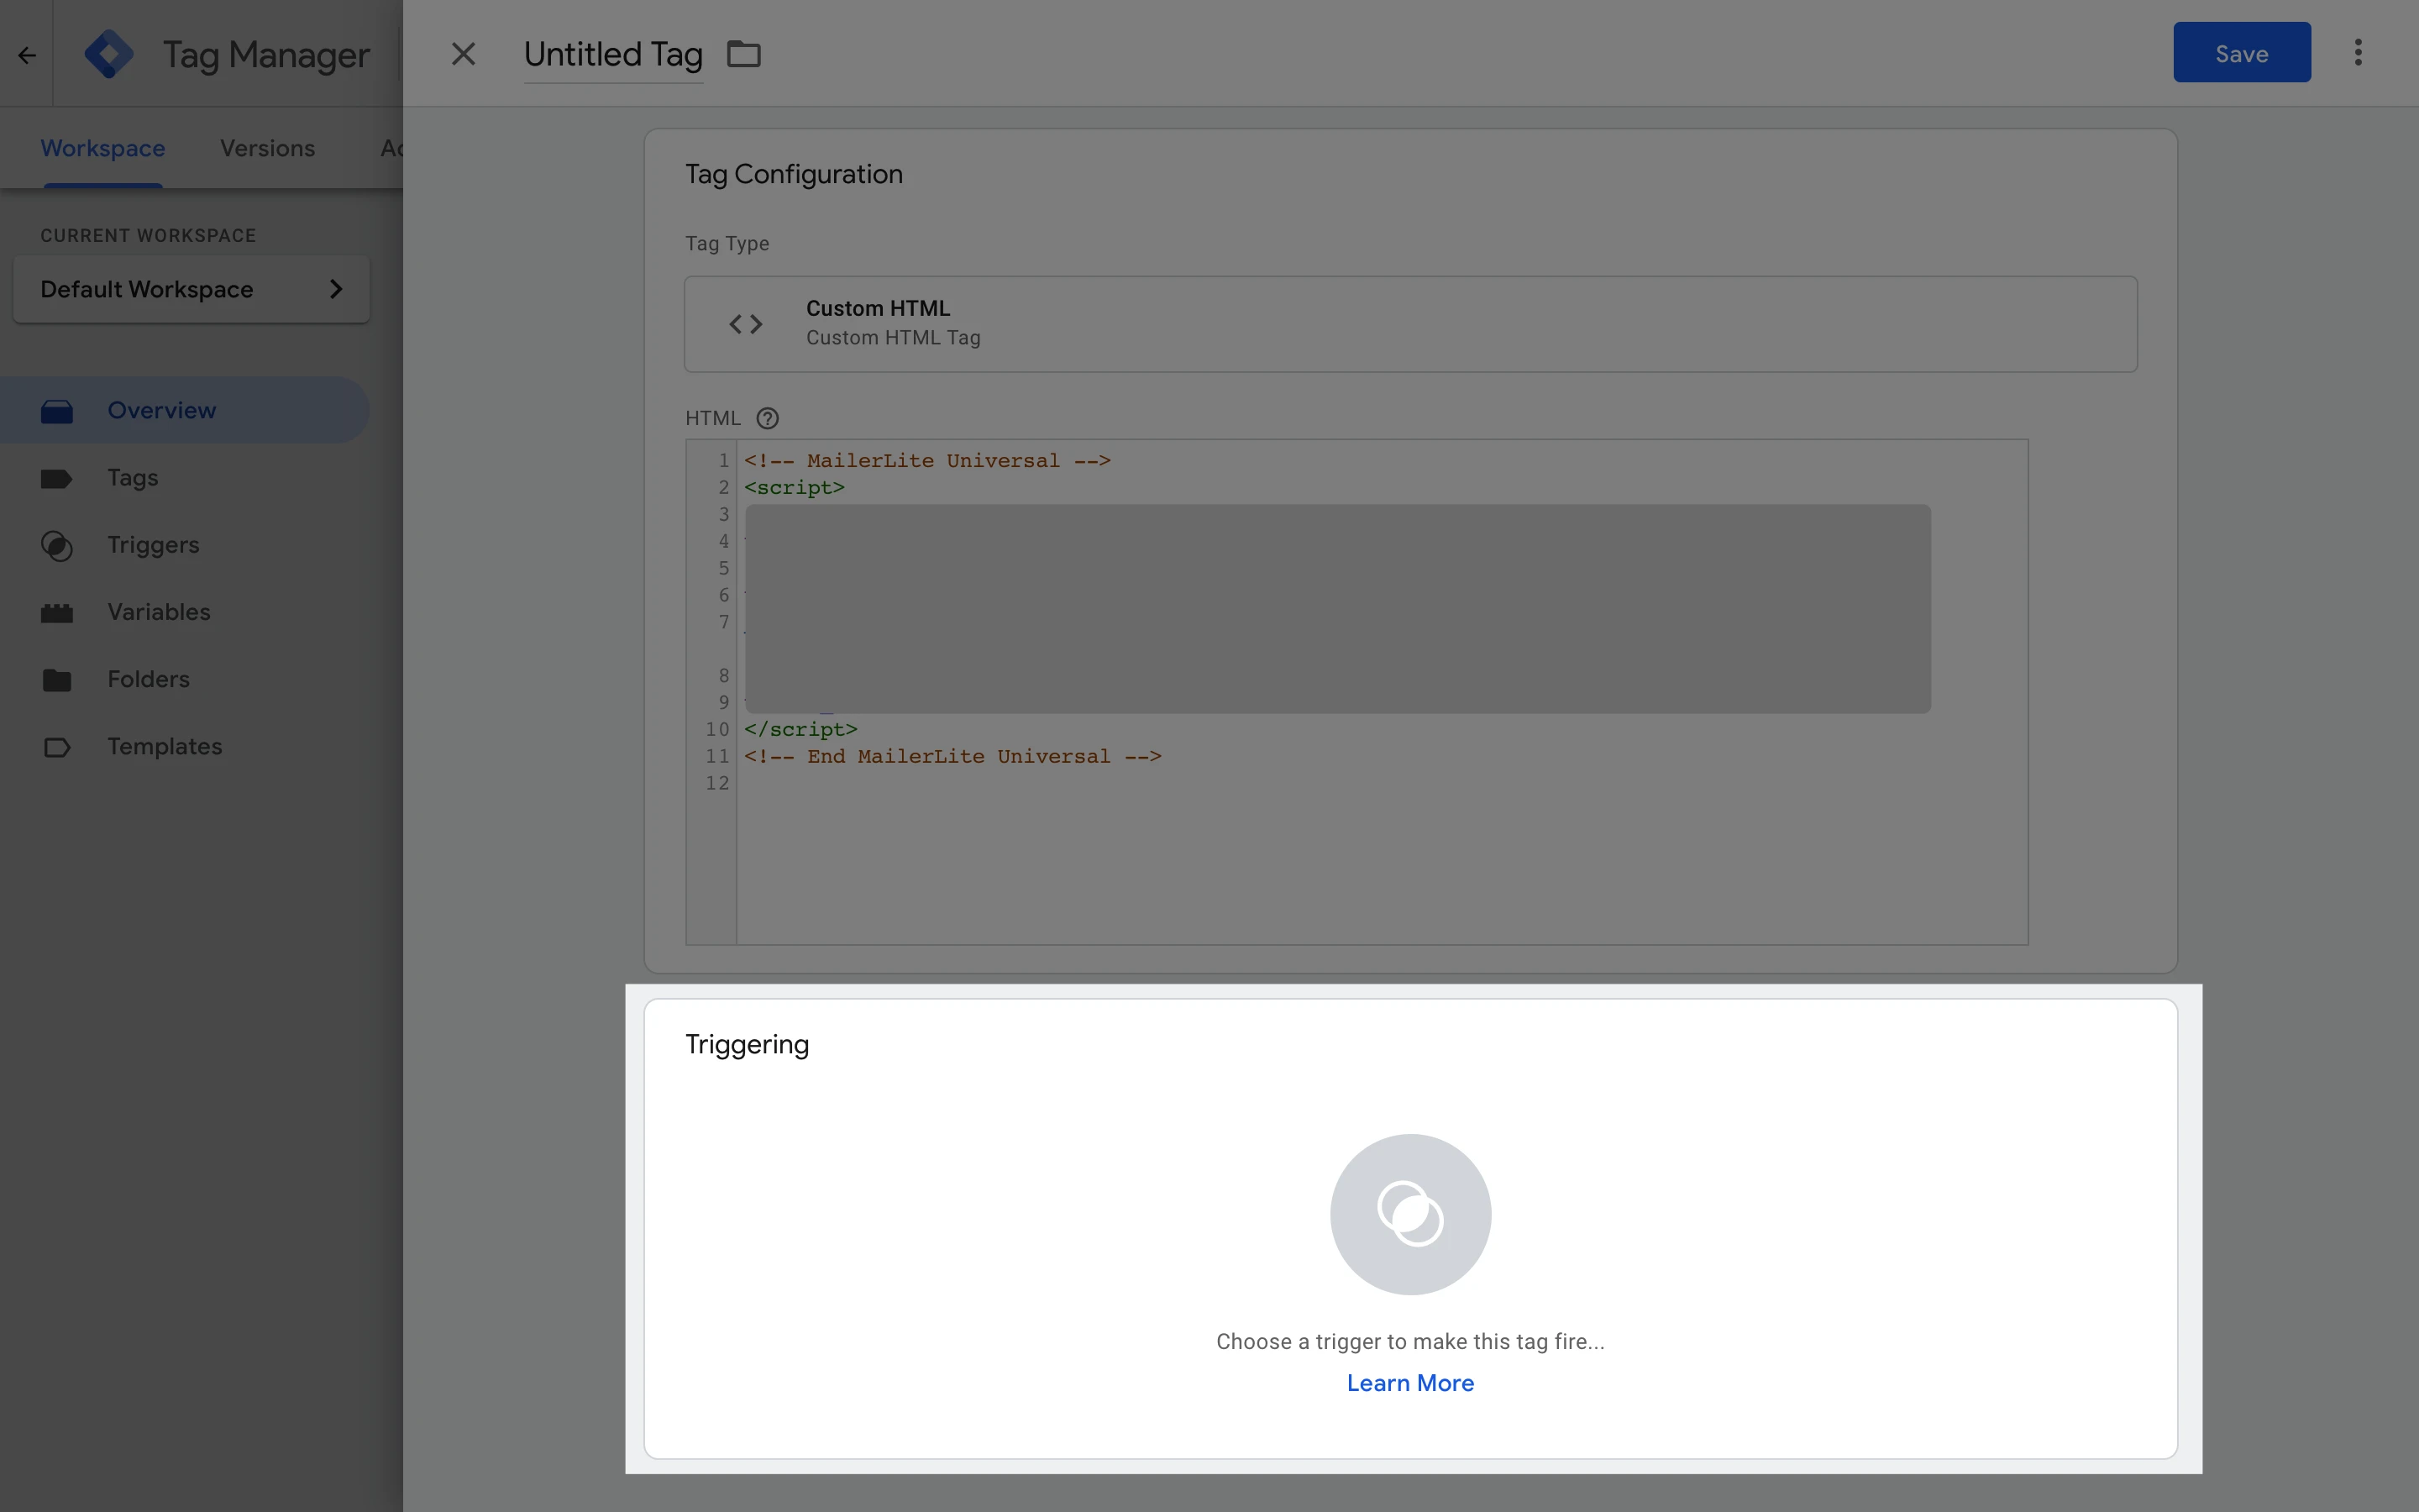The image size is (2419, 1512).
Task: Go to Templates in the sidebar
Action: coord(164,747)
